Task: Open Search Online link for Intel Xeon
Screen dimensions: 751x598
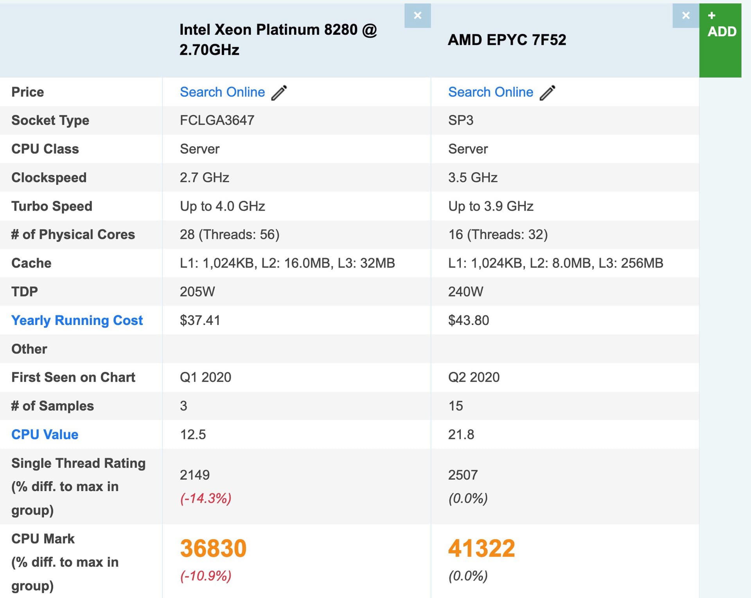Action: pyautogui.click(x=222, y=92)
